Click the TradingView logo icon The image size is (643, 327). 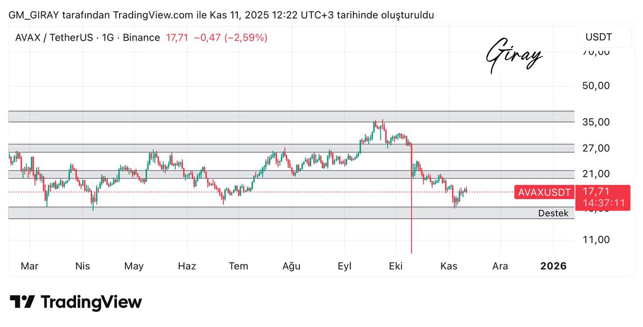[23, 302]
